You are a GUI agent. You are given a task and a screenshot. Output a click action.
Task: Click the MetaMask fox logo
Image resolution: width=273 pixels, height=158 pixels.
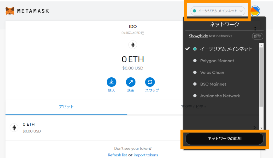click(10, 11)
